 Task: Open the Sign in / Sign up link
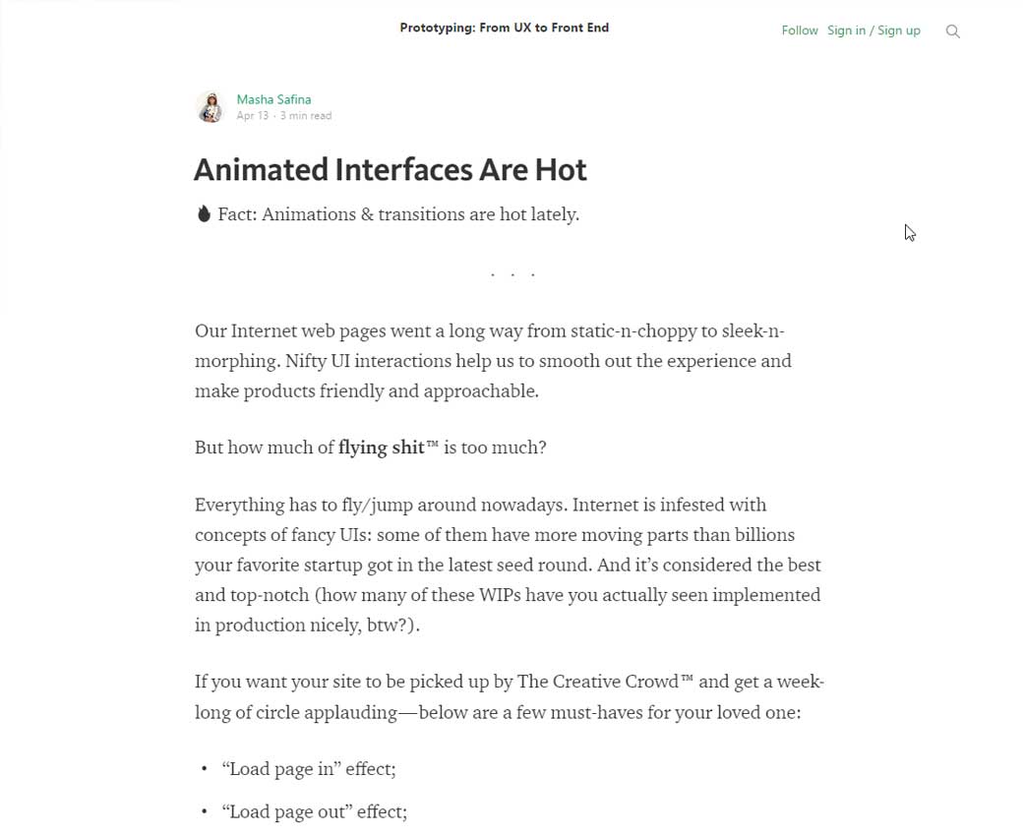pos(873,30)
